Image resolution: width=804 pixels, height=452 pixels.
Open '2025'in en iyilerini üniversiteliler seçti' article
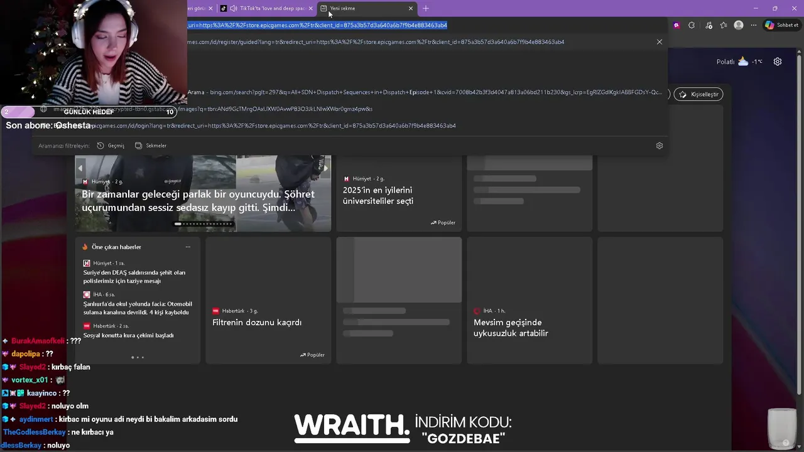pos(378,195)
